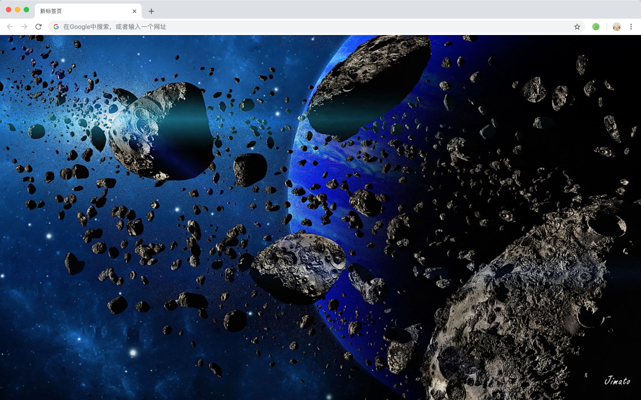Image resolution: width=641 pixels, height=400 pixels.
Task: Select the 新标签页 tab
Action: (88, 11)
